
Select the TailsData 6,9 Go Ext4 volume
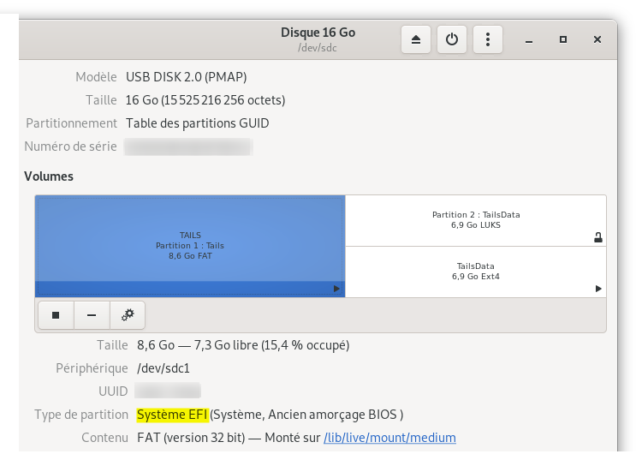pyautogui.click(x=476, y=272)
